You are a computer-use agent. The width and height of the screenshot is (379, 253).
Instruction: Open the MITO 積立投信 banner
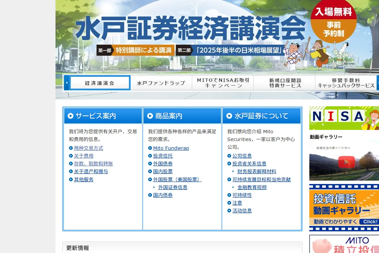344,244
